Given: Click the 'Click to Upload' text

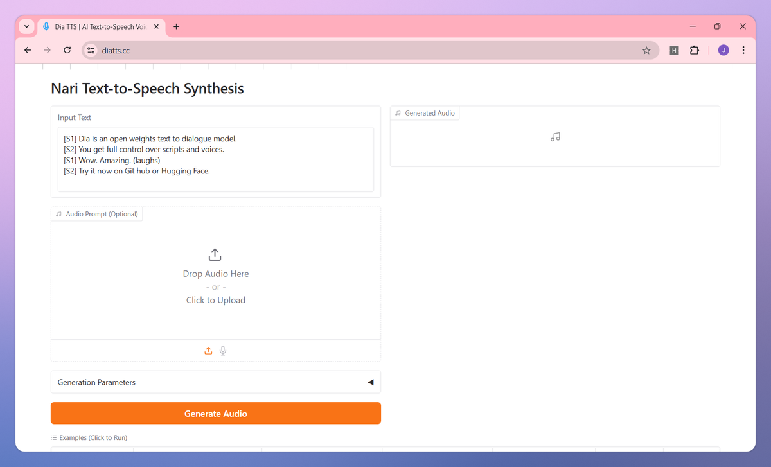Looking at the screenshot, I should 216,300.
